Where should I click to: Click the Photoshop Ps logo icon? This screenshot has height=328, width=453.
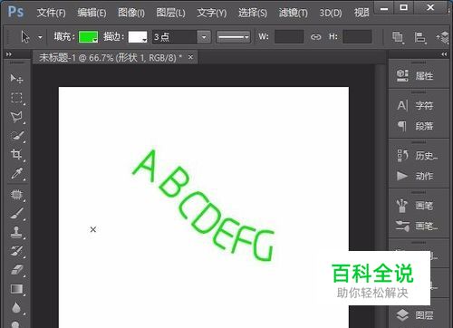[x=15, y=12]
